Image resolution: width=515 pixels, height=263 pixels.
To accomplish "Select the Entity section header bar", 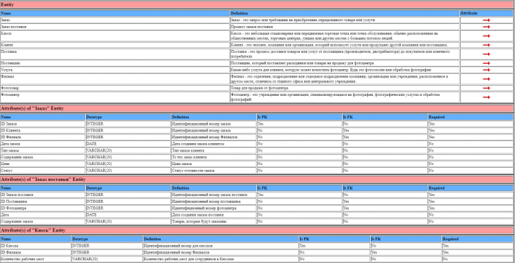I will [257, 5].
